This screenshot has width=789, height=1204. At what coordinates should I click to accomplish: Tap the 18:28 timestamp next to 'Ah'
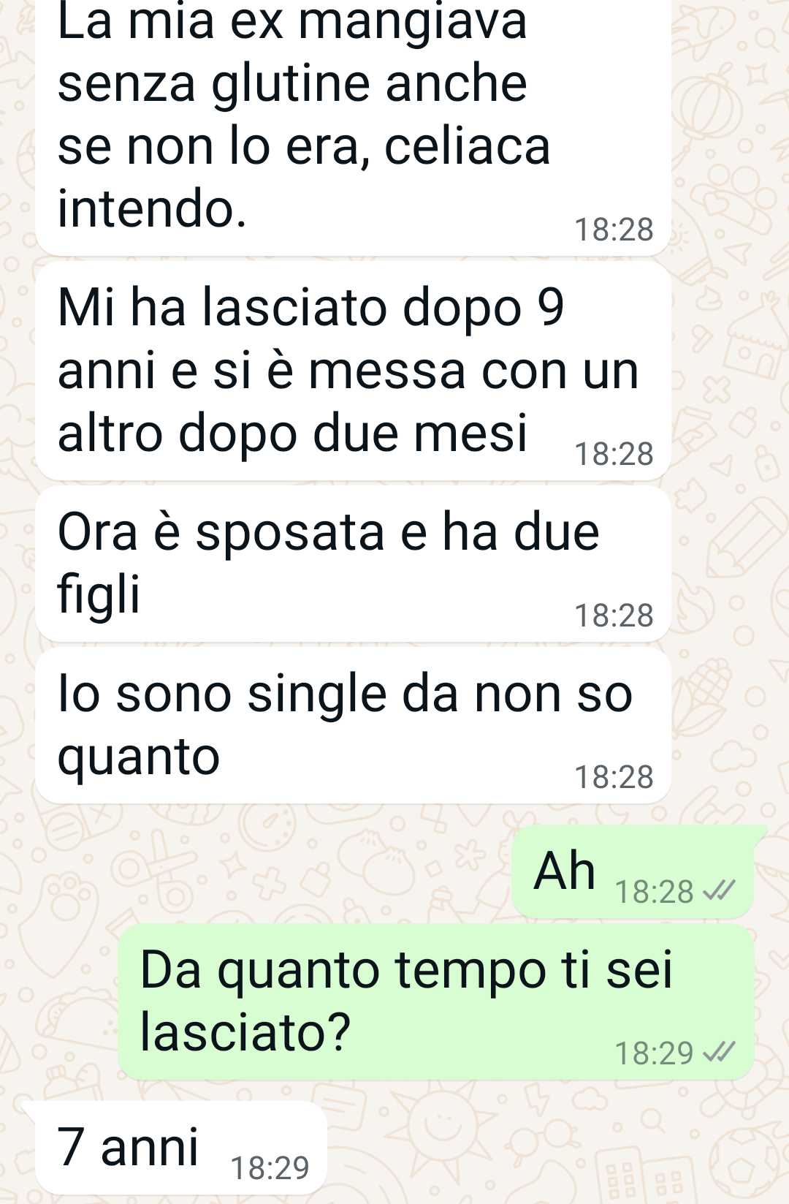click(x=654, y=892)
